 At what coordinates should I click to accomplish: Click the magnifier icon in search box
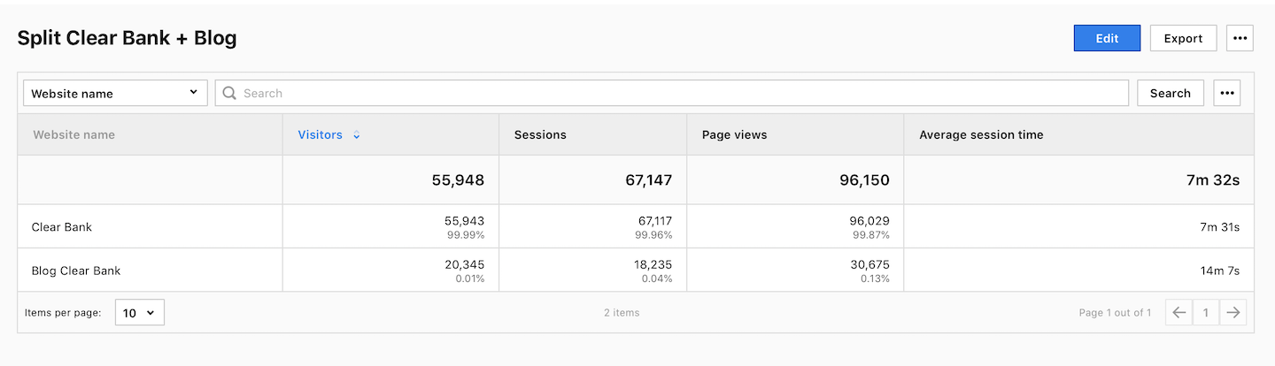(230, 93)
